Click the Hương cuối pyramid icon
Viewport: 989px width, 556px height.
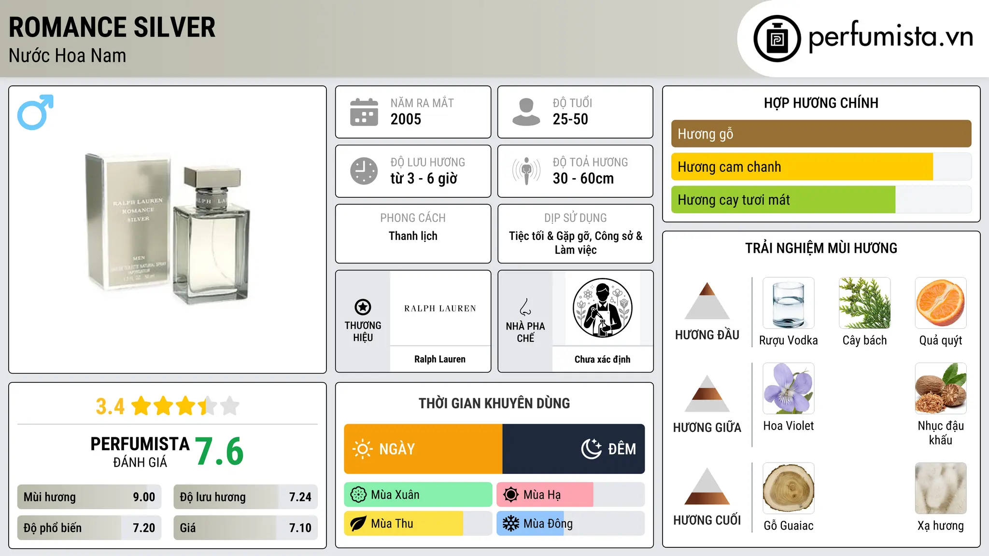point(707,486)
